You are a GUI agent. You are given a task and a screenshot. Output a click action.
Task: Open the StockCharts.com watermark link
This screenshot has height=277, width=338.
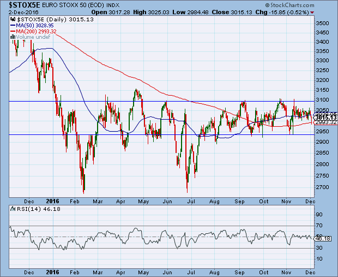coord(311,5)
